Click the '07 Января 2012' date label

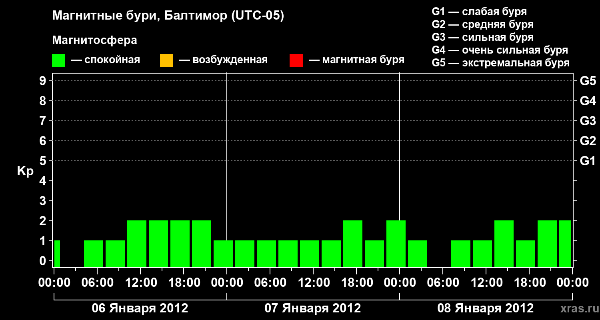click(313, 308)
